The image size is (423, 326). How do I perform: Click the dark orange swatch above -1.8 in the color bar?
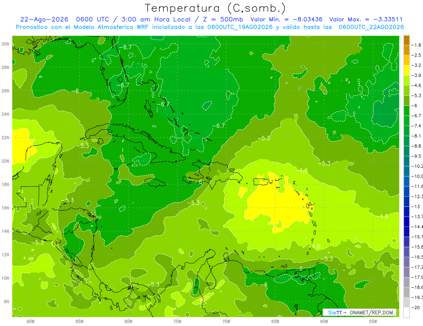click(x=406, y=40)
